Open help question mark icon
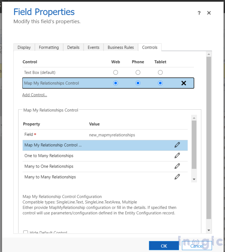 199,13
